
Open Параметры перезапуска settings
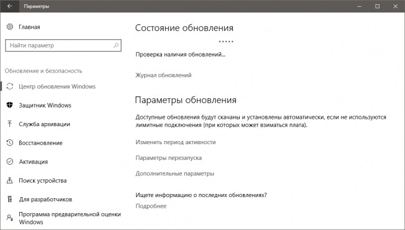point(169,158)
